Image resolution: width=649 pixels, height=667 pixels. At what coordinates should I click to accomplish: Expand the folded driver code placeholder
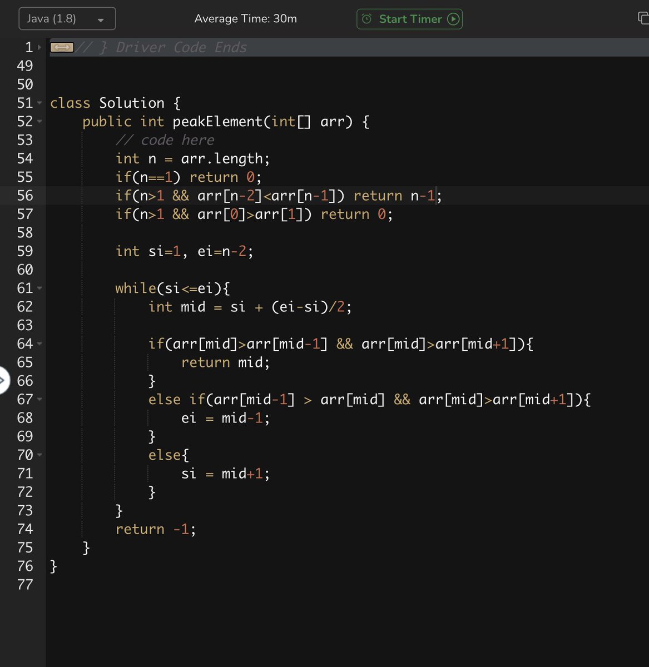[62, 48]
